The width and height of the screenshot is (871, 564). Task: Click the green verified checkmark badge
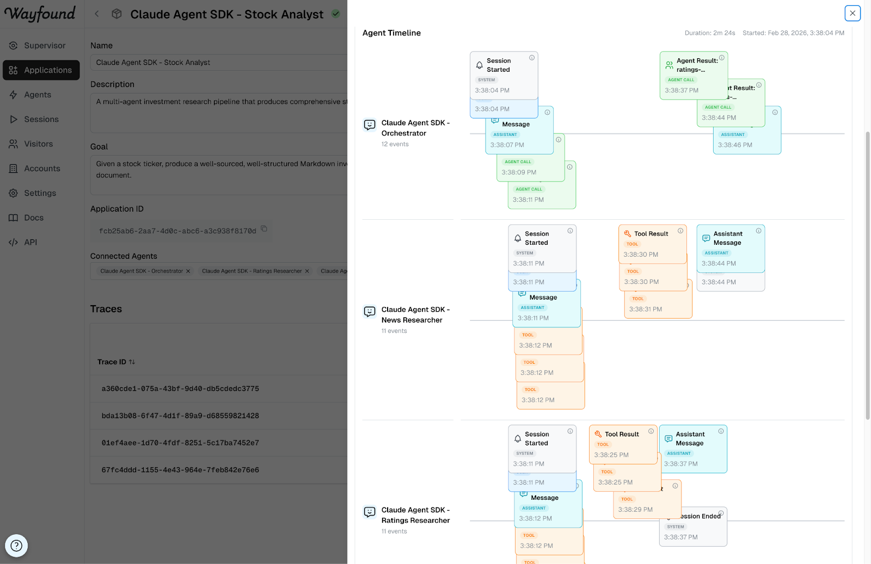coord(336,14)
